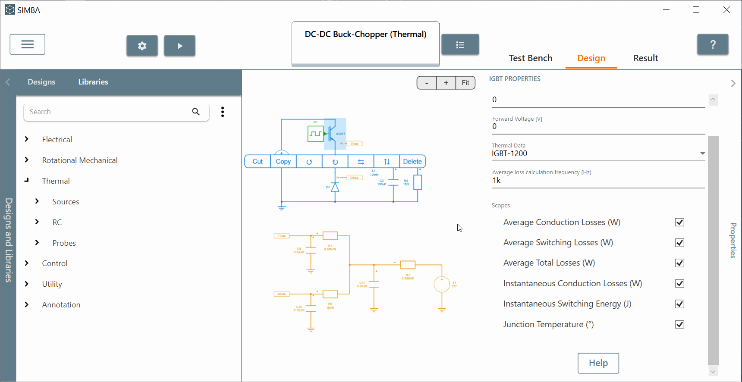
Task: Expand the Control library category
Action: [27, 263]
